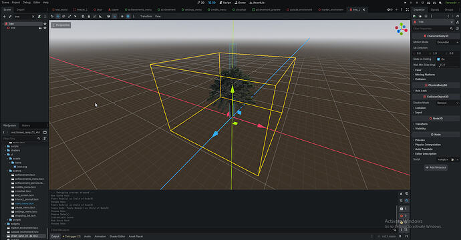Screen dimensions: 461x240
Task: Open the Perspective view menu
Action: point(61,25)
